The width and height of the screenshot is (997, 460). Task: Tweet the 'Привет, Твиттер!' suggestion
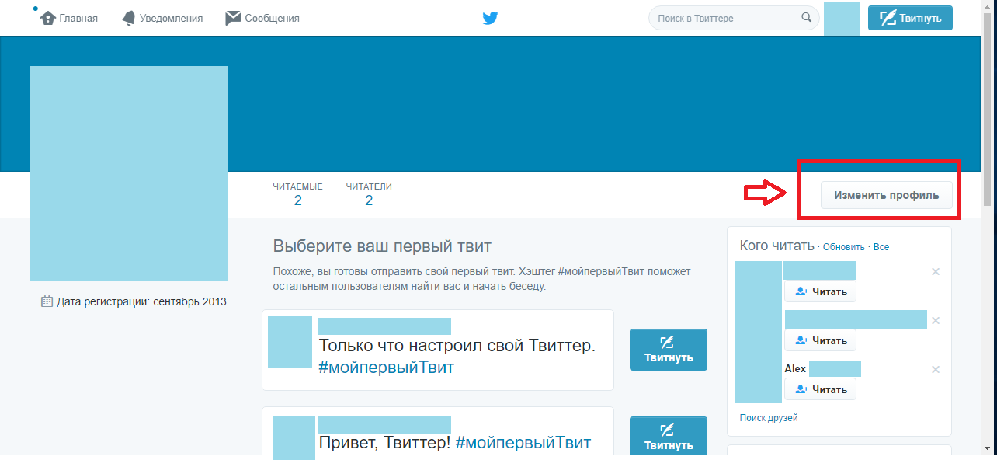click(x=668, y=437)
